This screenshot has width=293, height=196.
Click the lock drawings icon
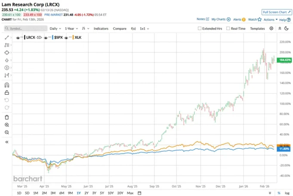[7, 92]
